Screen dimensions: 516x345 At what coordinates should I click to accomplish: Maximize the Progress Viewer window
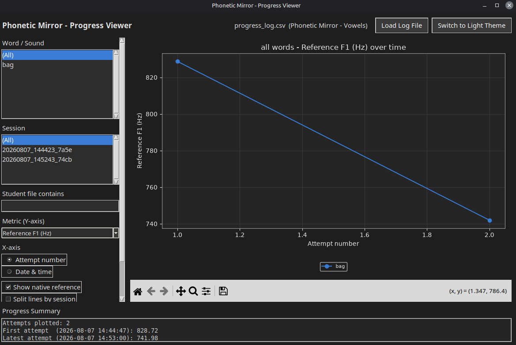[x=497, y=5]
